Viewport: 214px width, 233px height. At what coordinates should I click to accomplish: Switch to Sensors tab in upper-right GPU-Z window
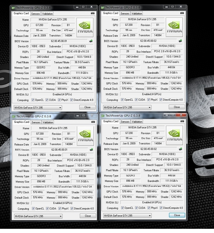pos(125,13)
